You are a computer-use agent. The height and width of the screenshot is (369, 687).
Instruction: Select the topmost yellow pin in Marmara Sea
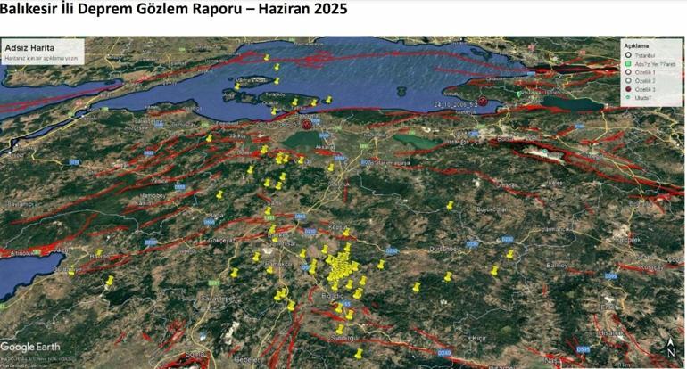point(267,57)
